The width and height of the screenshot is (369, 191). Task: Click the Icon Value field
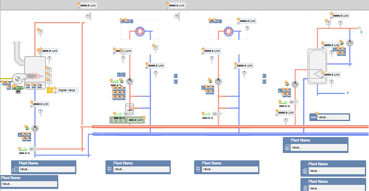tap(333, 117)
